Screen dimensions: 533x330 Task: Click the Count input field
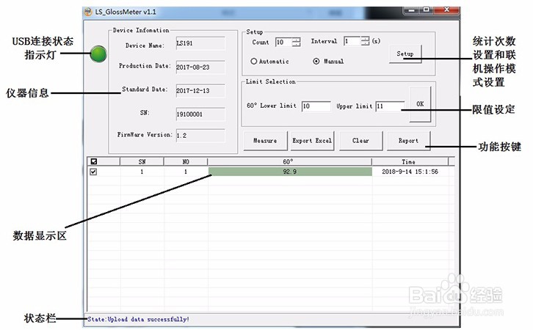tap(284, 42)
